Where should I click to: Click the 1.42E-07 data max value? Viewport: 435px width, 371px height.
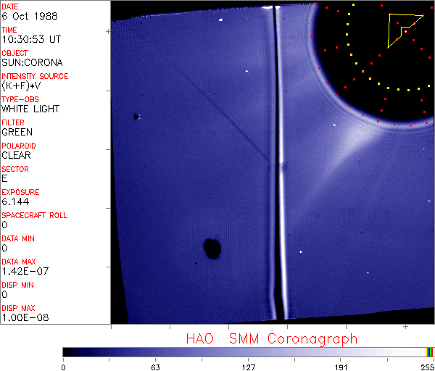[x=25, y=271]
